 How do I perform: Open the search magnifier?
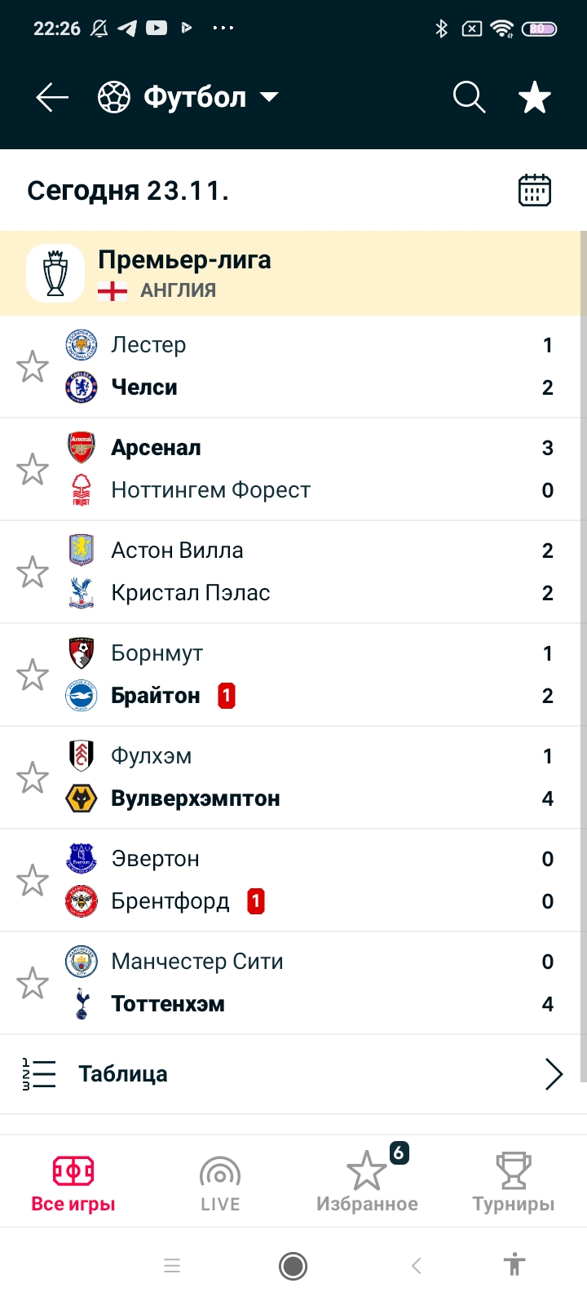point(469,98)
